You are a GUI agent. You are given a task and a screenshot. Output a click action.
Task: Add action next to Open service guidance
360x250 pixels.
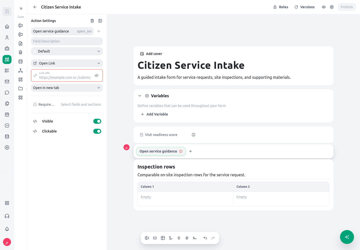point(190,151)
